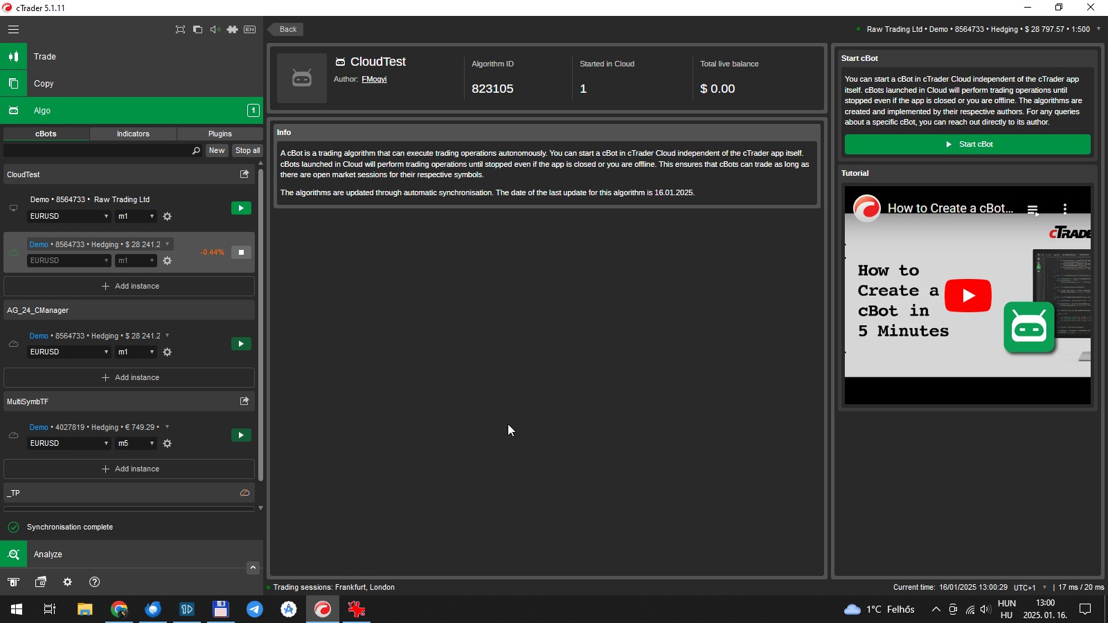This screenshot has height=623, width=1108.
Task: Open the wallet icon in bottom toolbar
Action: [x=41, y=582]
